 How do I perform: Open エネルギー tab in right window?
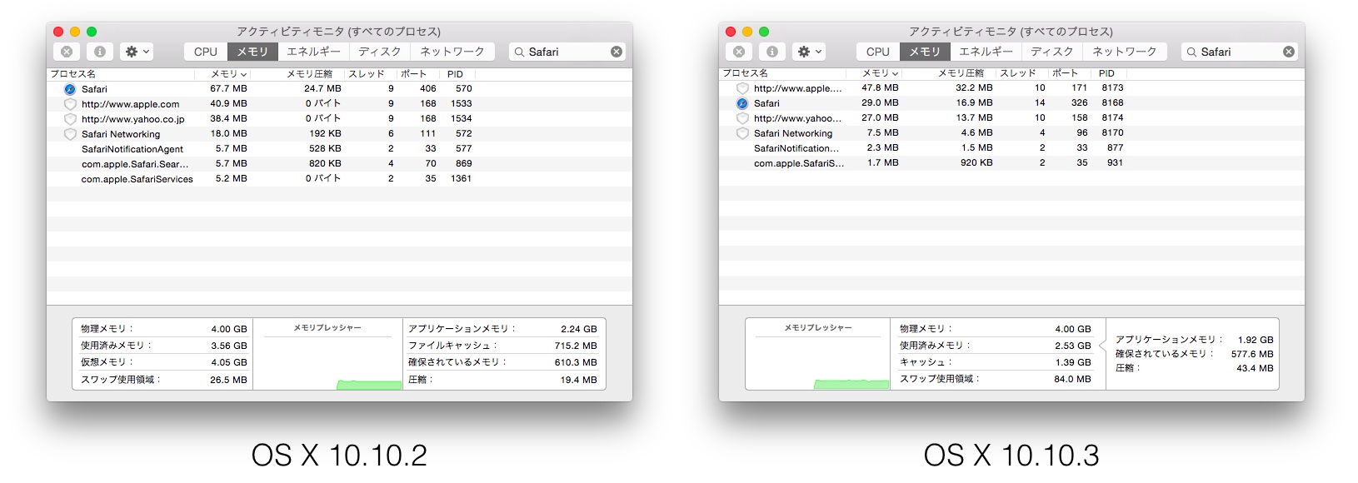986,52
